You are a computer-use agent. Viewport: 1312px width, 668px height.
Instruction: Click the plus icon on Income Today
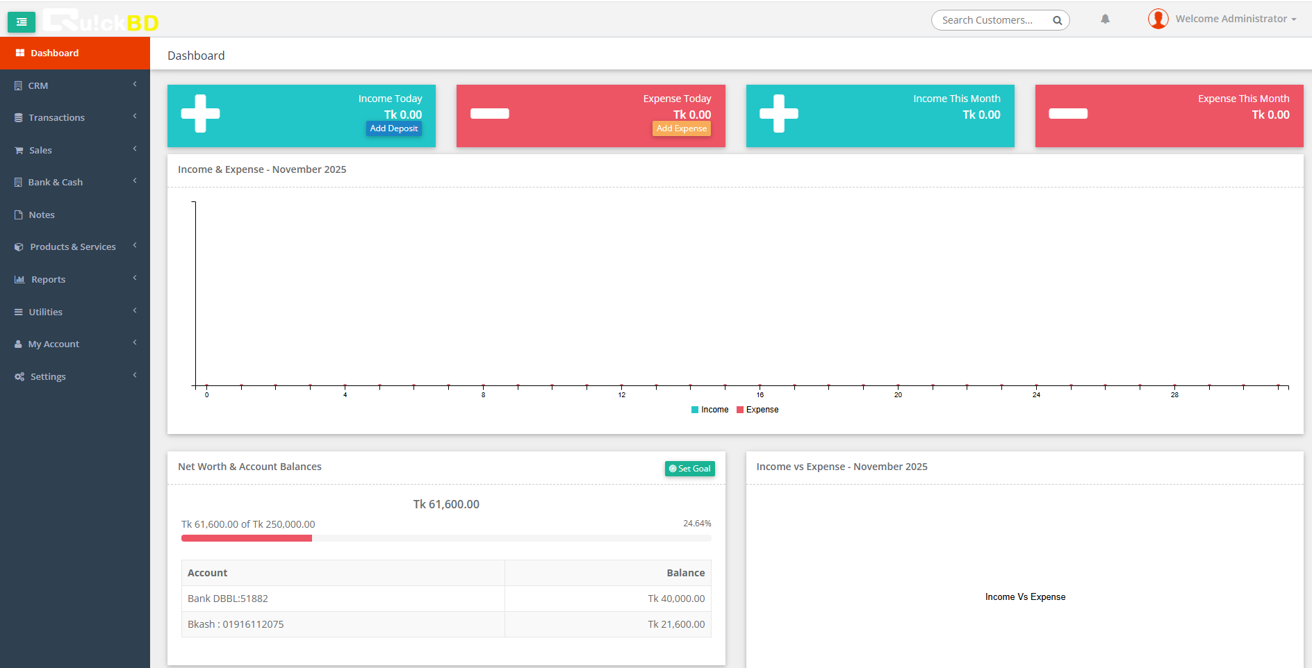[200, 113]
